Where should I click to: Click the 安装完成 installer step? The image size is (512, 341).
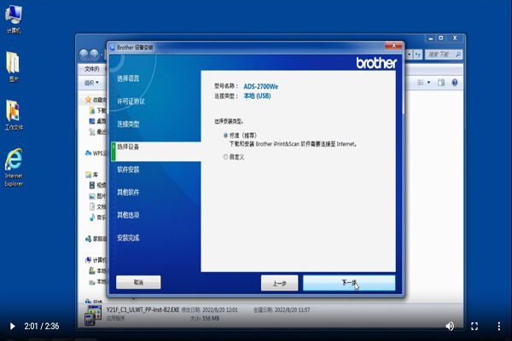coord(128,238)
